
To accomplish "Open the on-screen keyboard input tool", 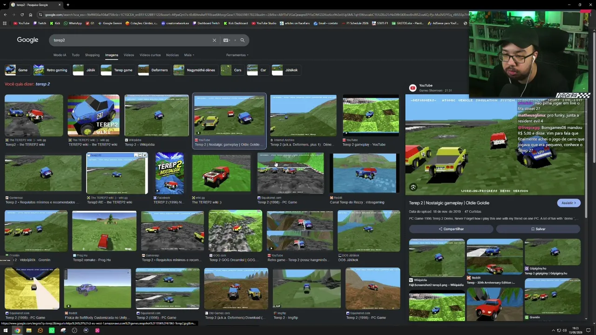I will click(x=226, y=40).
